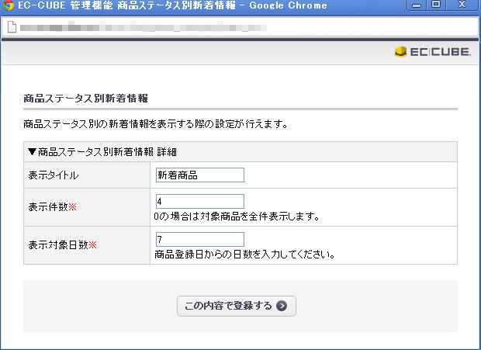Click the arrow icon on the 登録する button
Viewport: 481px width, 350px height.
pos(282,306)
